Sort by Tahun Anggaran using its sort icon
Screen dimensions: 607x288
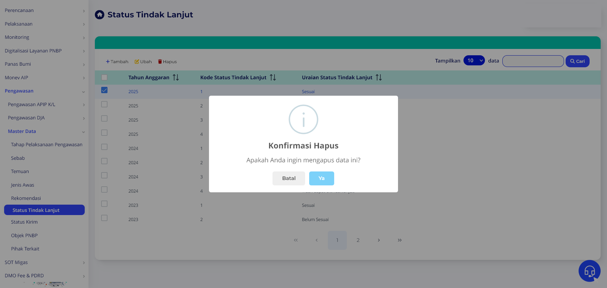pyautogui.click(x=176, y=77)
